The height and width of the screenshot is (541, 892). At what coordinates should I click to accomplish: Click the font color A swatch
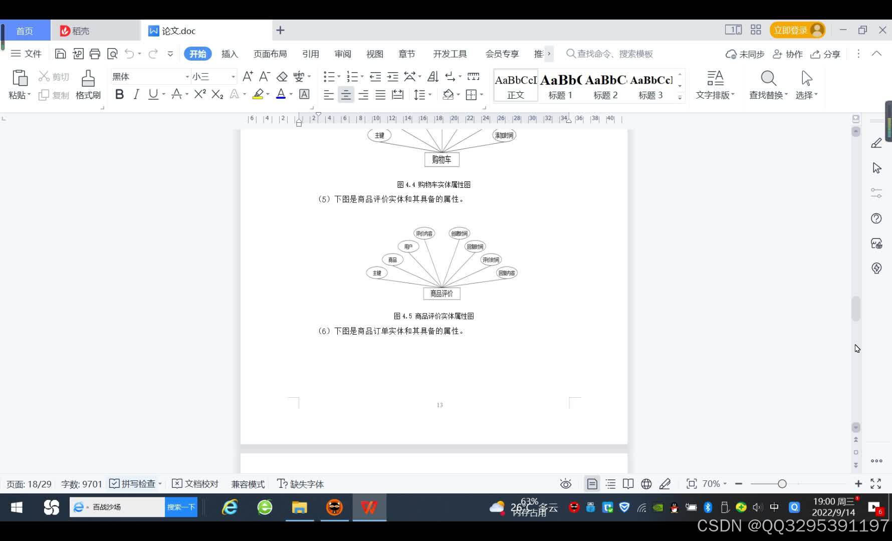tap(281, 94)
